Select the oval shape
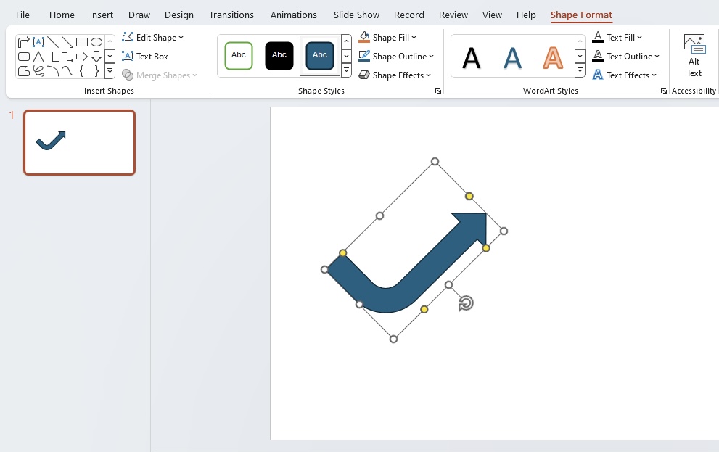The image size is (719, 452). point(96,42)
